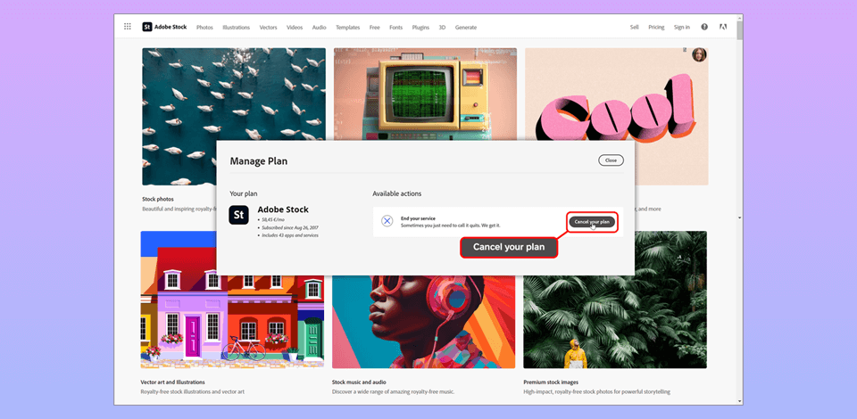Click the Sell link
Screen dimensions: 857x419
[634, 28]
